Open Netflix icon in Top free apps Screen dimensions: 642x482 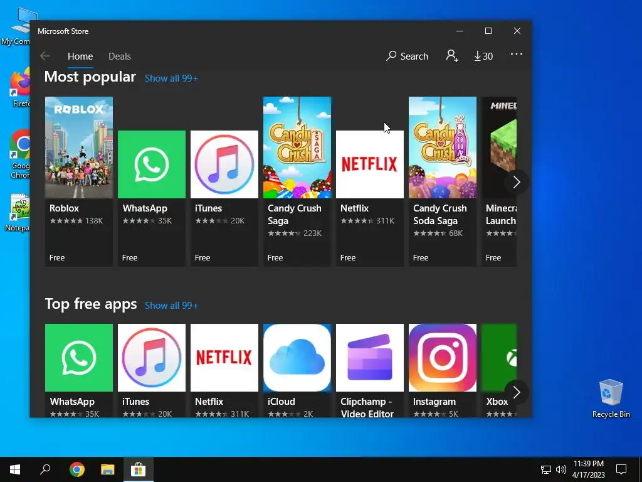224,357
